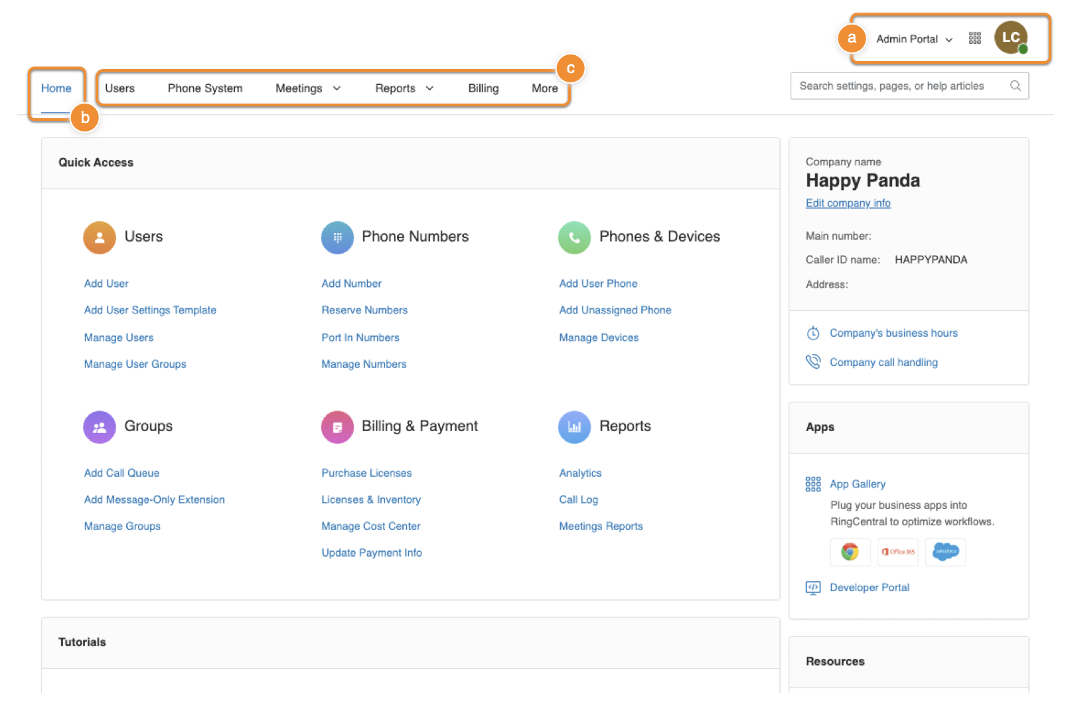Click the Google Chrome app icon
This screenshot has width=1066, height=708.
[850, 551]
